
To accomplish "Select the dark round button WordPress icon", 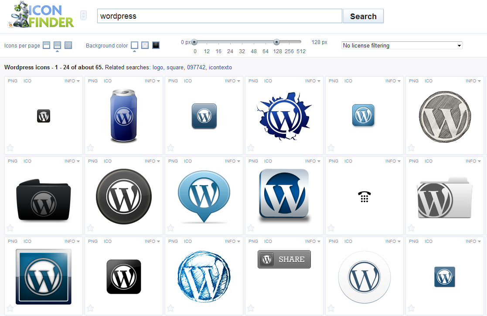I will pyautogui.click(x=124, y=197).
